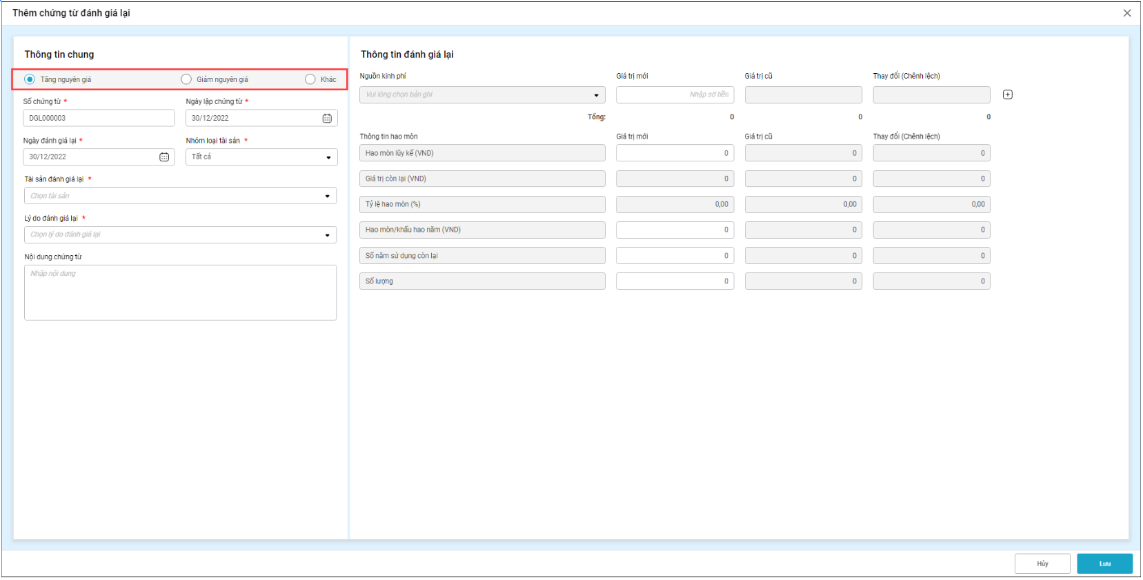Open calendar picker for Ngày lập chứng từ
This screenshot has width=1143, height=580.
(327, 119)
